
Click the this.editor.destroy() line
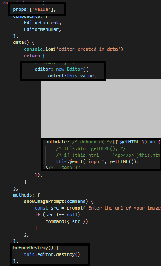pyautogui.click(x=52, y=254)
